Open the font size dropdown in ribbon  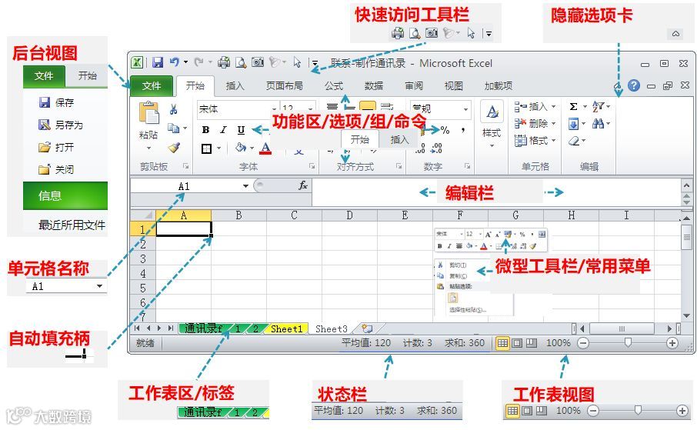pos(310,109)
